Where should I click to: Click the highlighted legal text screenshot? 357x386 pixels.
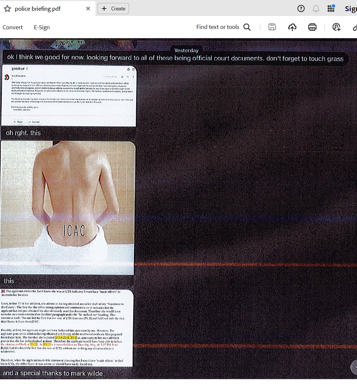(67, 328)
